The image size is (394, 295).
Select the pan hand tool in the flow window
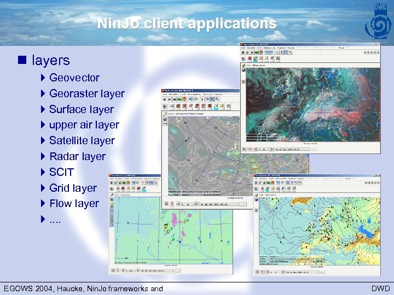point(207,99)
